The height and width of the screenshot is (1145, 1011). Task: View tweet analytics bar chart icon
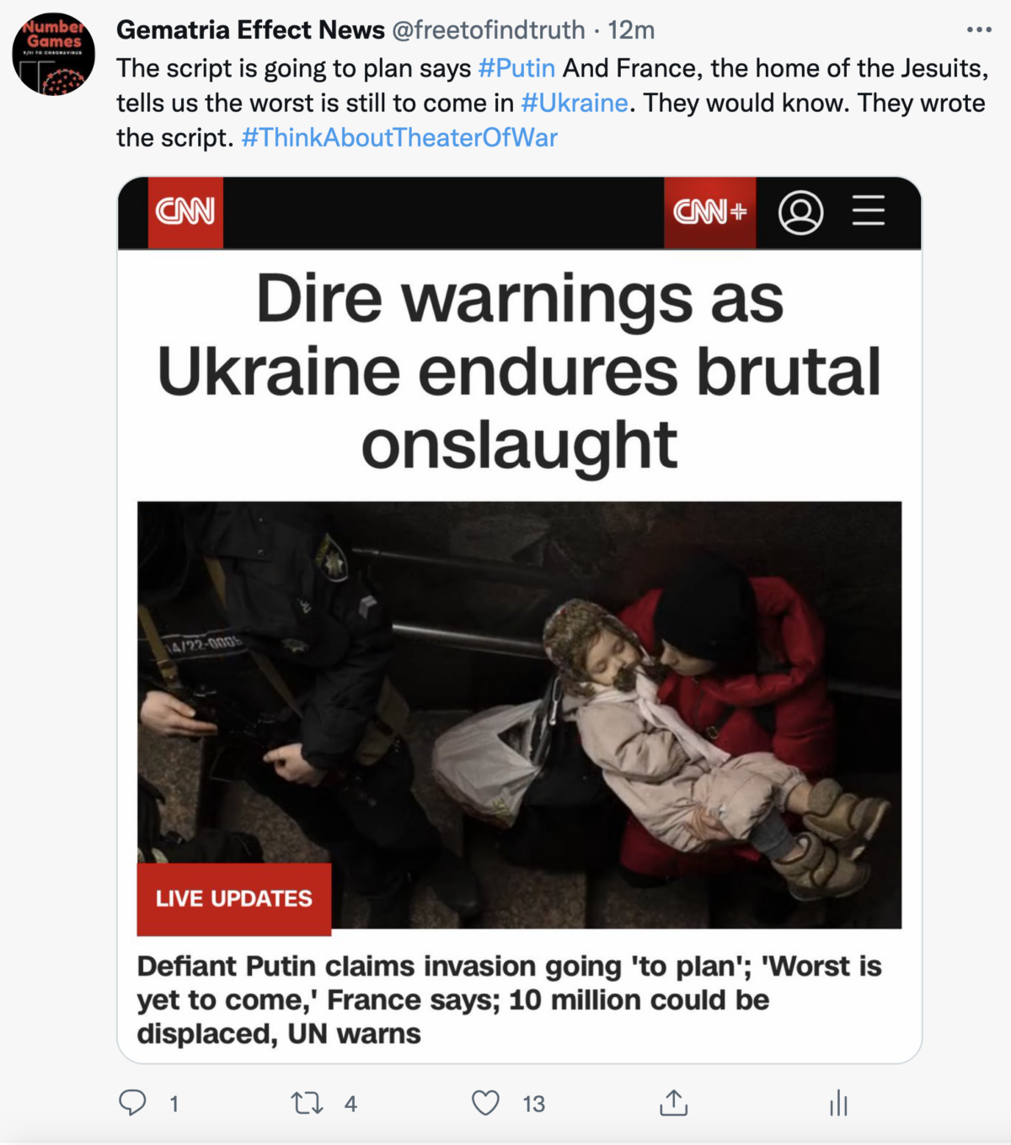tap(838, 1103)
